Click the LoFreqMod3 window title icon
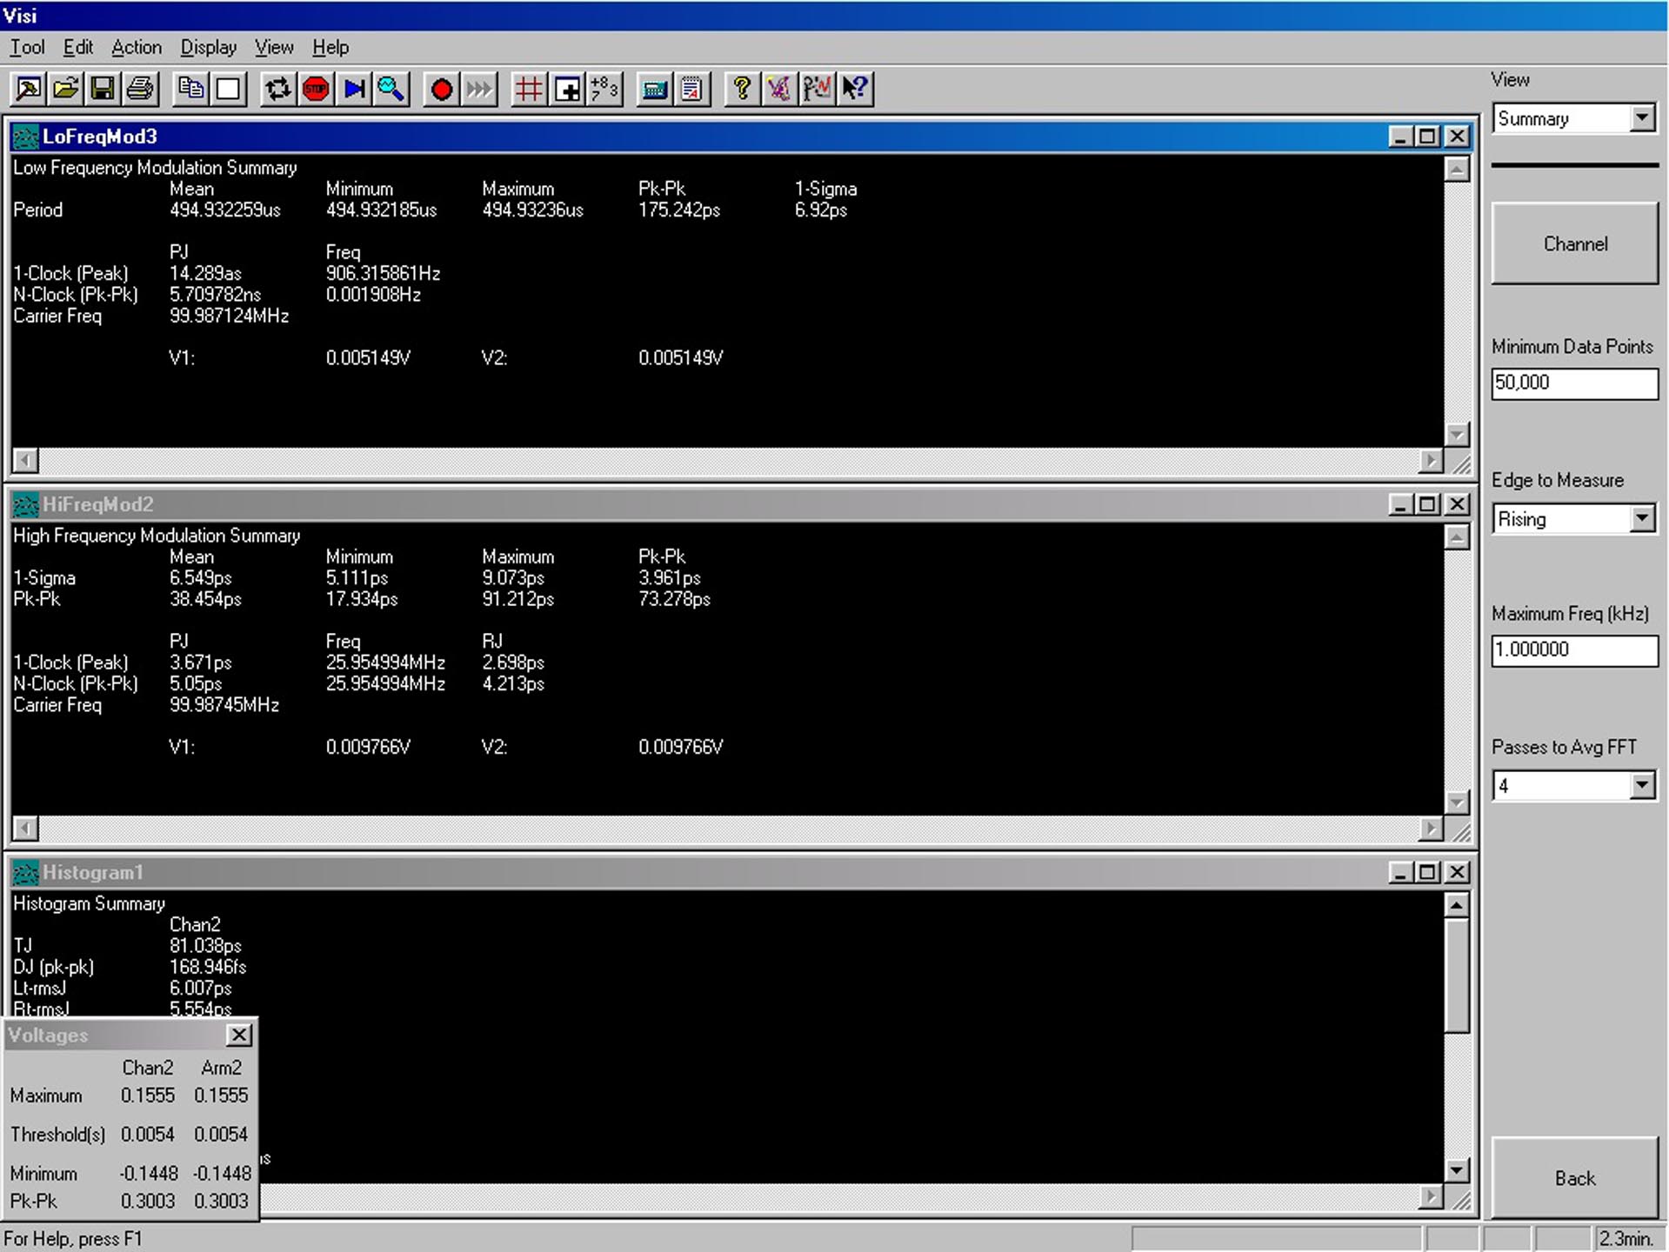Screen dimensions: 1669x1252 [25, 137]
